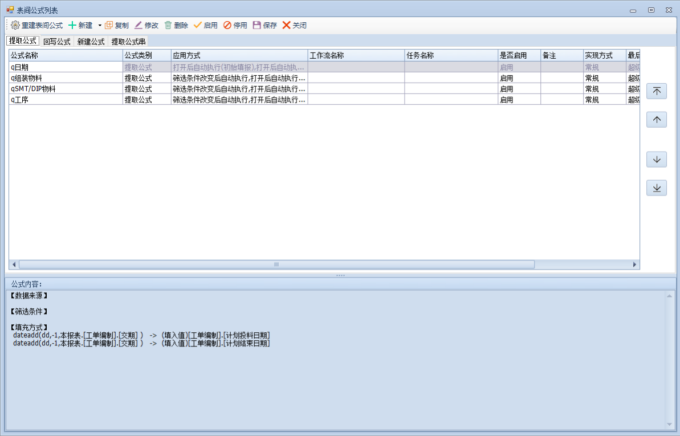Click the 保存 floppy disk icon
Viewport: 680px width, 436px height.
click(x=257, y=26)
